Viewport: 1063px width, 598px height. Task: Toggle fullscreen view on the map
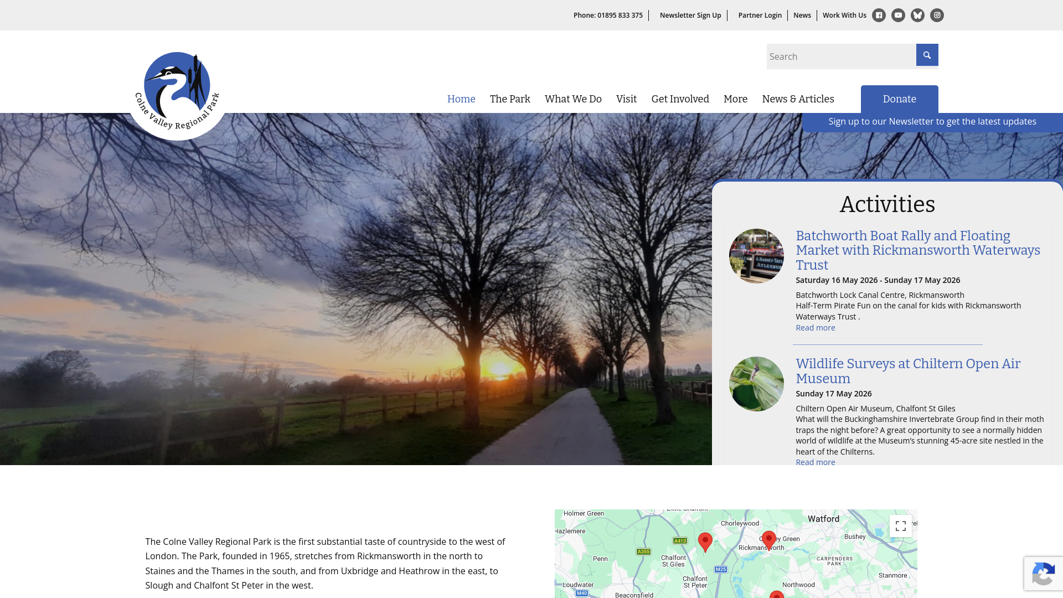click(x=900, y=525)
